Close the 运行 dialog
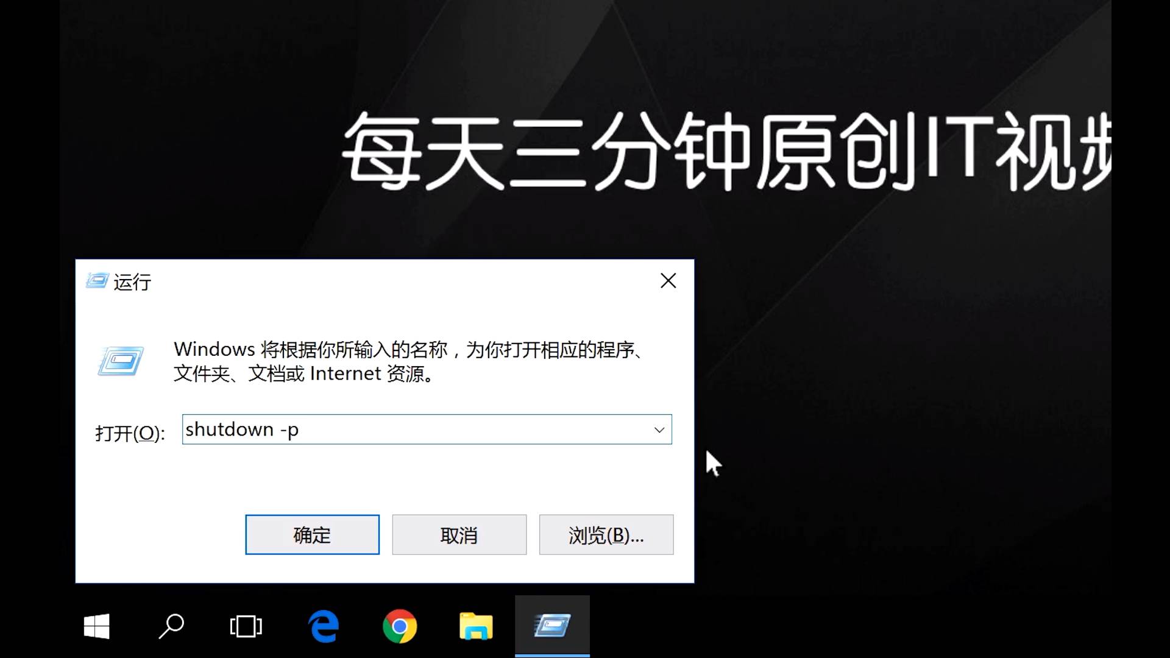This screenshot has width=1170, height=658. pyautogui.click(x=668, y=281)
